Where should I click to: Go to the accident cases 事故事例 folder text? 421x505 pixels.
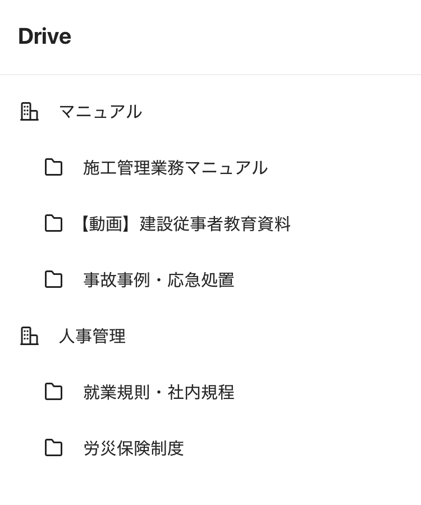(158, 279)
